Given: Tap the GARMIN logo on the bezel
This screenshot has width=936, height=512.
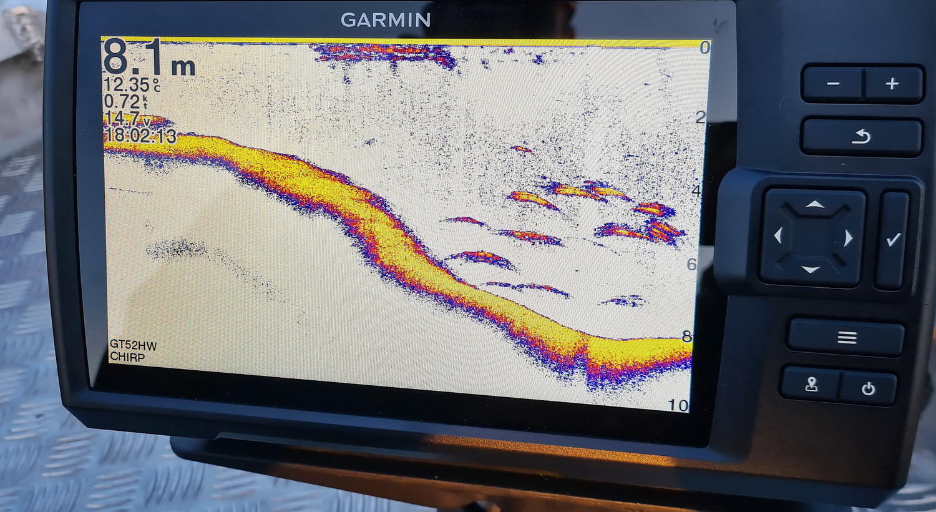Looking at the screenshot, I should (386, 21).
